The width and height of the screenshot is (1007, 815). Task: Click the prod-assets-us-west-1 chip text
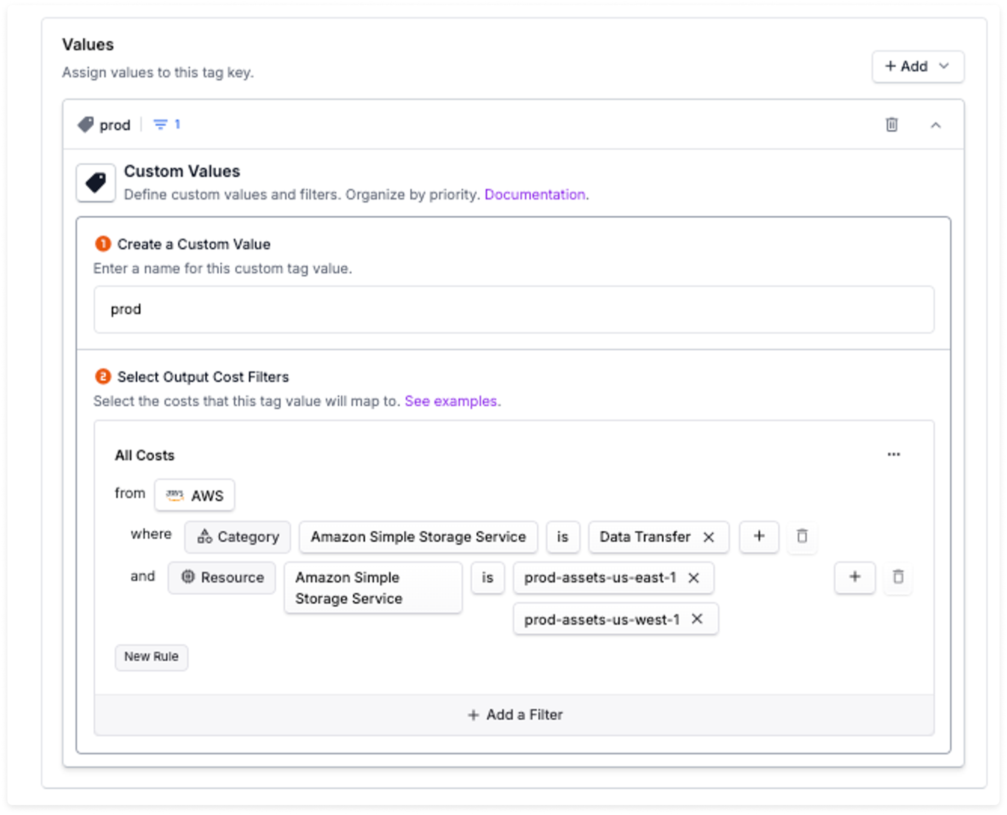point(602,619)
